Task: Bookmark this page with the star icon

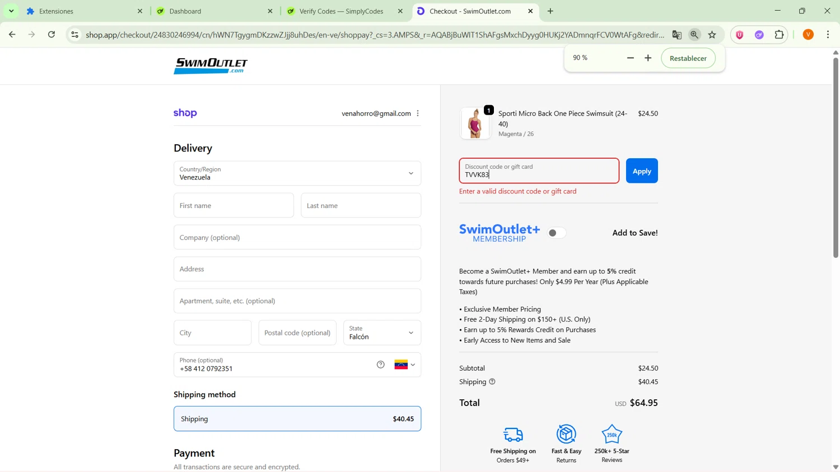Action: [x=712, y=35]
